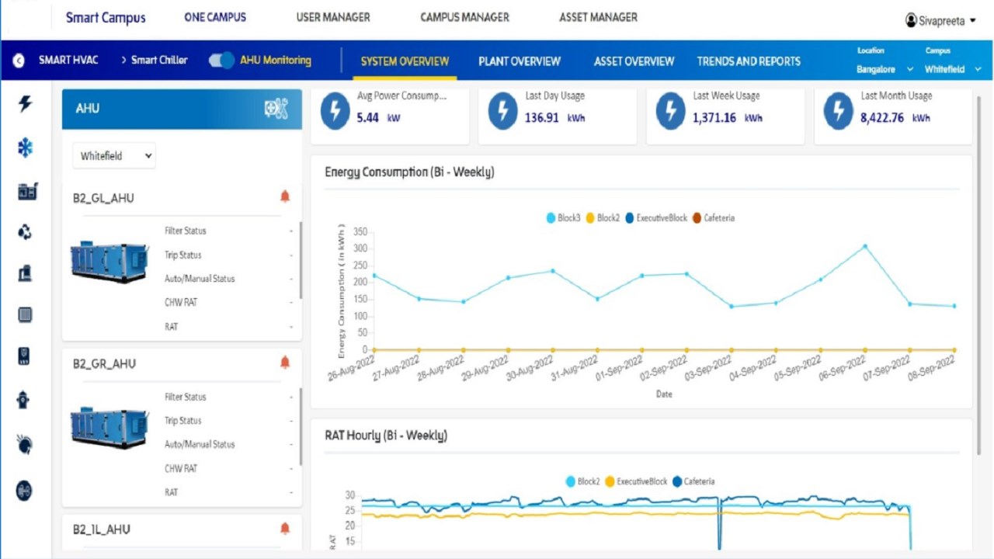Screen dimensions: 994x559
Task: Click the Smart Chiller breadcrumb
Action: click(159, 60)
